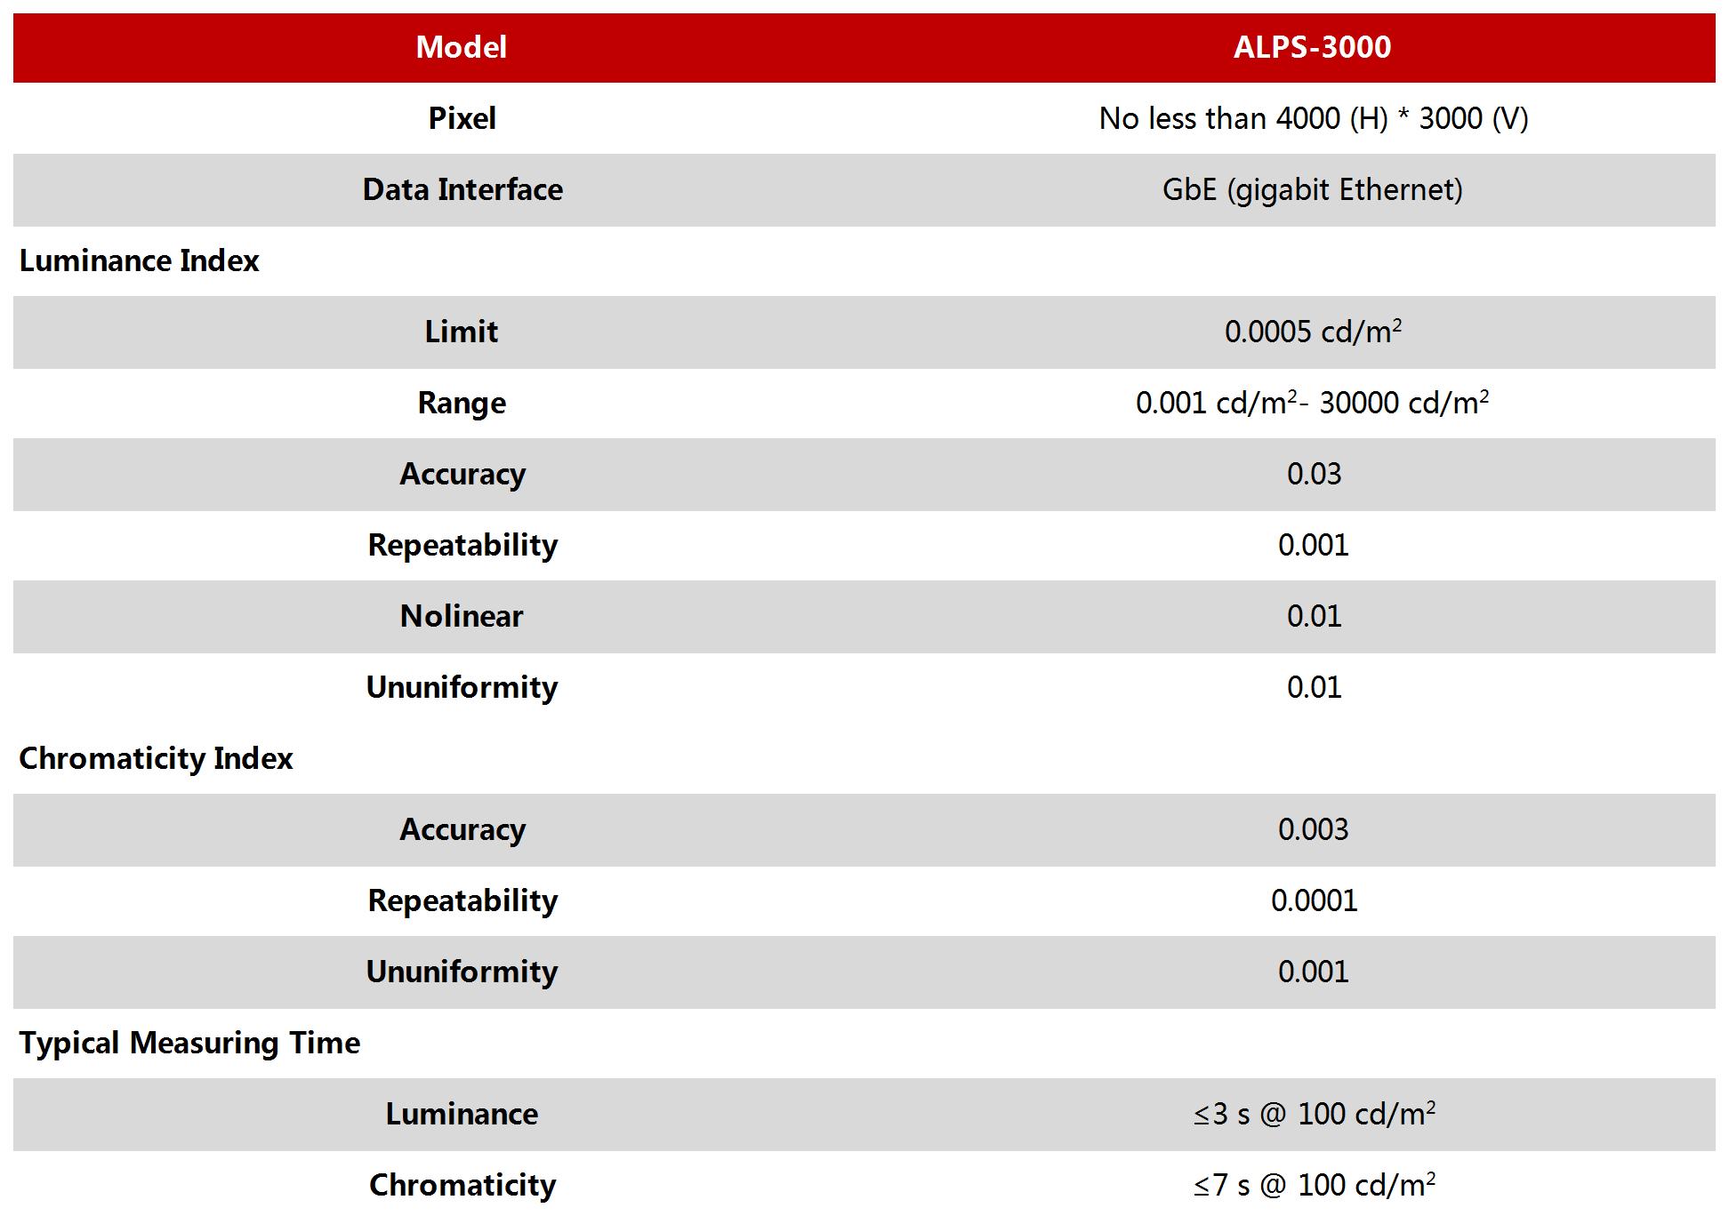Click the luminance Range value cell
Viewport: 1729px width, 1216px height.
pyautogui.click(x=1312, y=403)
